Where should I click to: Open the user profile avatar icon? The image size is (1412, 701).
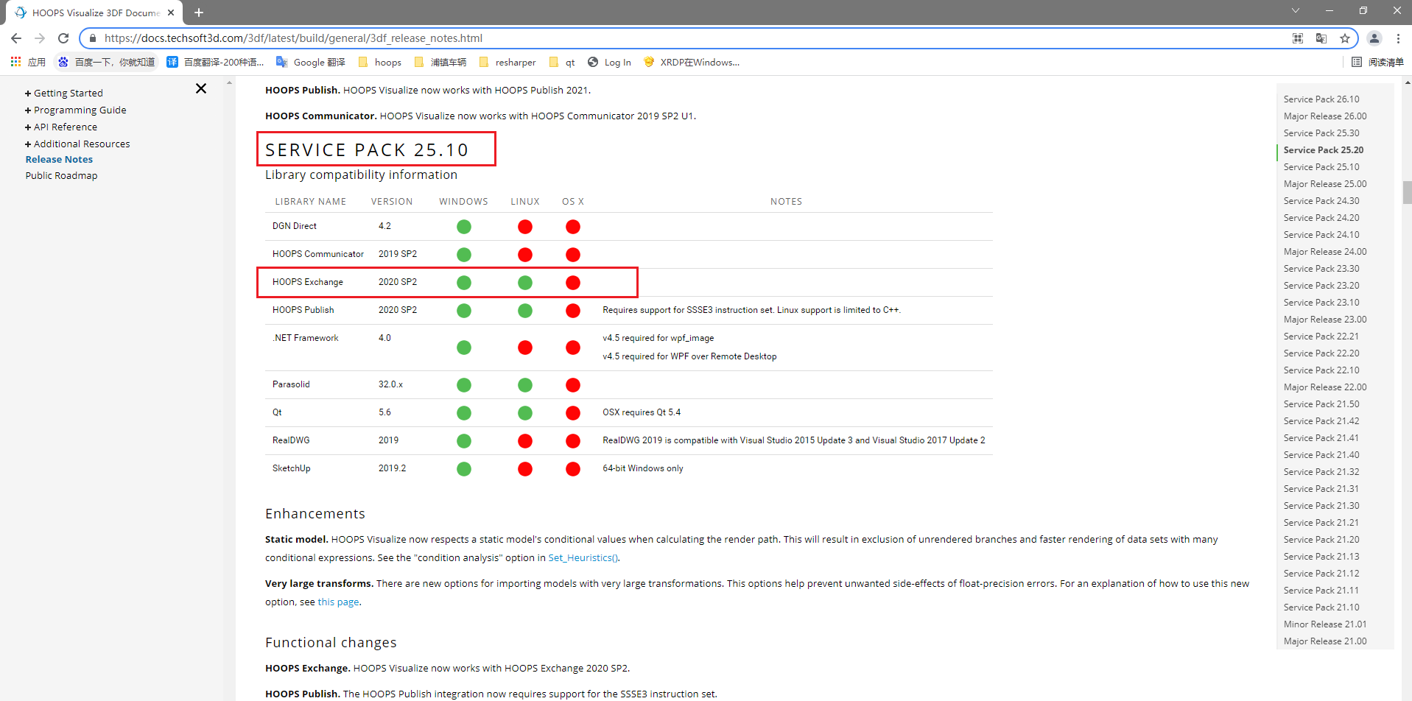pyautogui.click(x=1374, y=38)
